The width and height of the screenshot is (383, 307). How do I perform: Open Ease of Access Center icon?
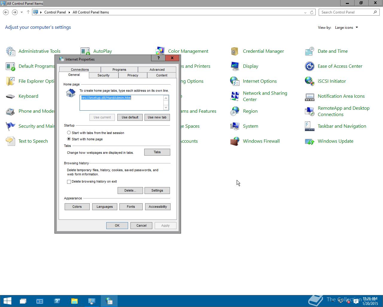310,66
